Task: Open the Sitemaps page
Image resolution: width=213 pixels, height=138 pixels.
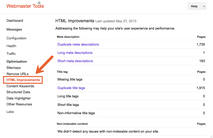Action: 14,68
